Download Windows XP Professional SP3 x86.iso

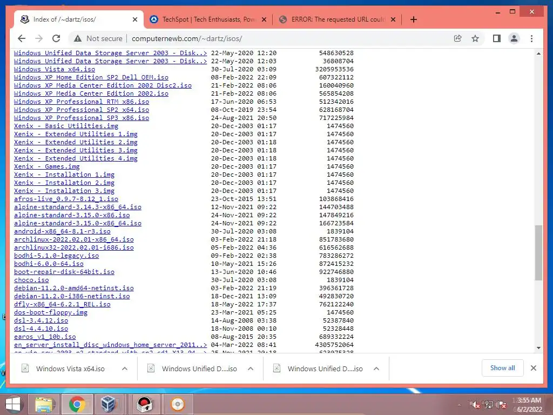(82, 118)
